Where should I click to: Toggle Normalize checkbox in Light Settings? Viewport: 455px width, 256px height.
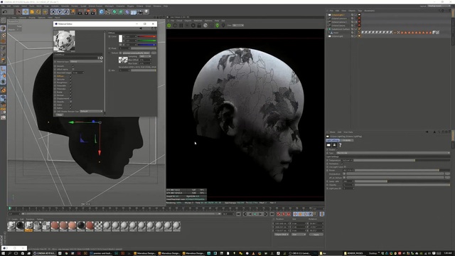[x=343, y=164]
